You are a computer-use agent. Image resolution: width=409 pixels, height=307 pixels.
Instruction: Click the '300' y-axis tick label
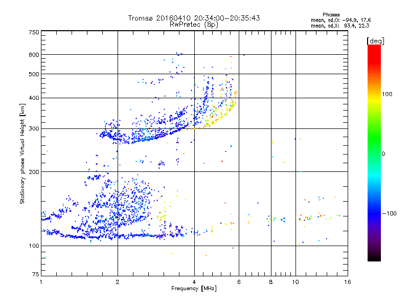tap(34, 129)
